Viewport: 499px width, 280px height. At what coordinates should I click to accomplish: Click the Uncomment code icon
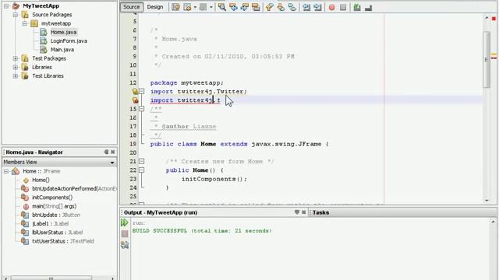369,7
